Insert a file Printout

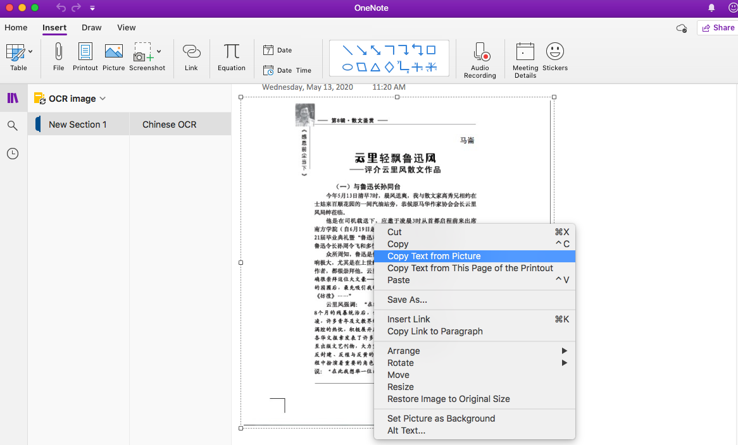pyautogui.click(x=85, y=57)
